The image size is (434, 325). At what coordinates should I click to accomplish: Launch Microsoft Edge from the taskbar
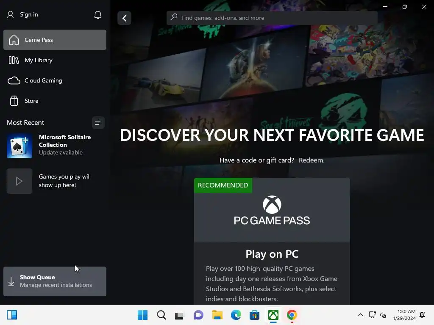[x=236, y=315]
